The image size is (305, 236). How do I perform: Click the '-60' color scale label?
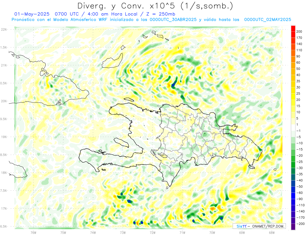point(300,193)
